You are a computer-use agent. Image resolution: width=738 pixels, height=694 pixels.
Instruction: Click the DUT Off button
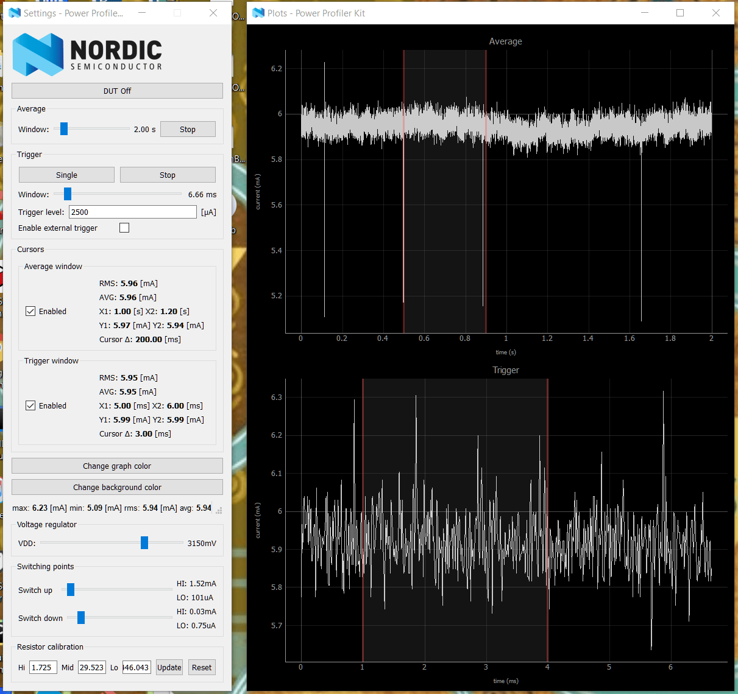(x=117, y=91)
